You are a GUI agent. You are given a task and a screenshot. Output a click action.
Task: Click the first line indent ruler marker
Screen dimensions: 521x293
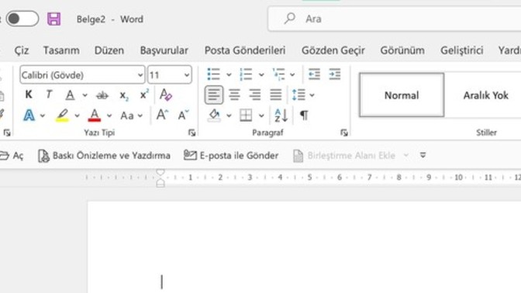click(160, 172)
